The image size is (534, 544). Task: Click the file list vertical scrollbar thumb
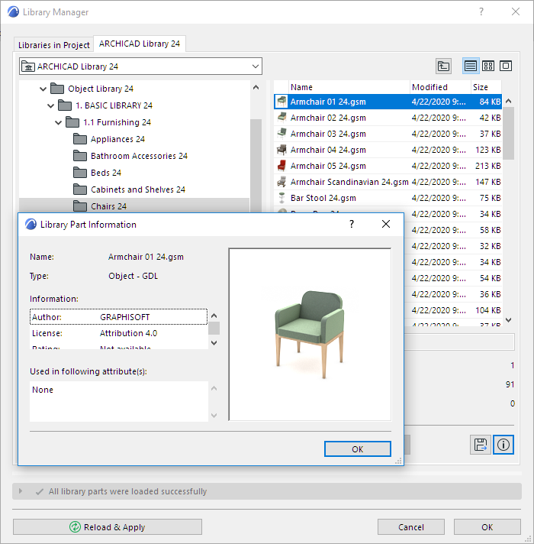(508, 133)
